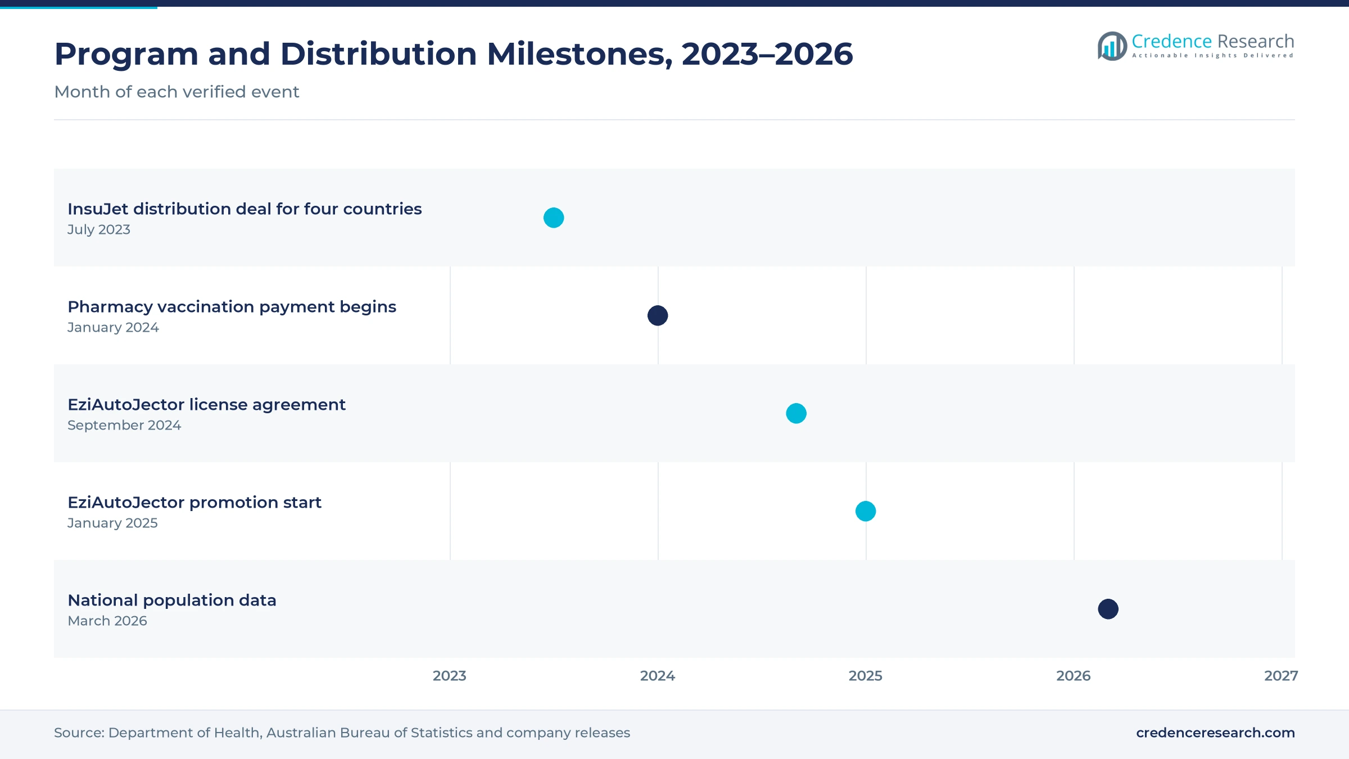Click the Pharmacy vaccination payment begins label
The width and height of the screenshot is (1349, 759).
click(232, 306)
